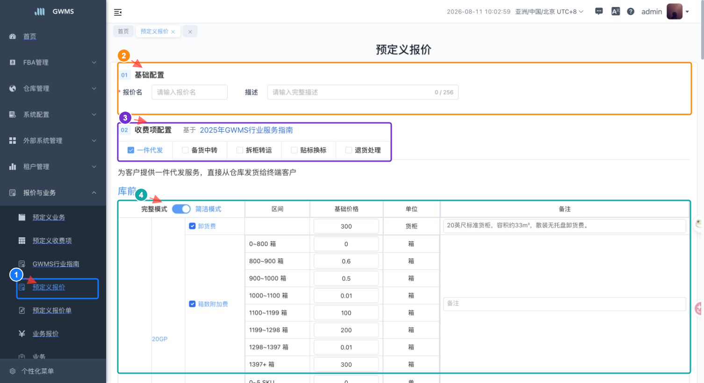704x383 pixels.
Task: Open 预定义业务 in the sidebar
Action: tap(49, 217)
